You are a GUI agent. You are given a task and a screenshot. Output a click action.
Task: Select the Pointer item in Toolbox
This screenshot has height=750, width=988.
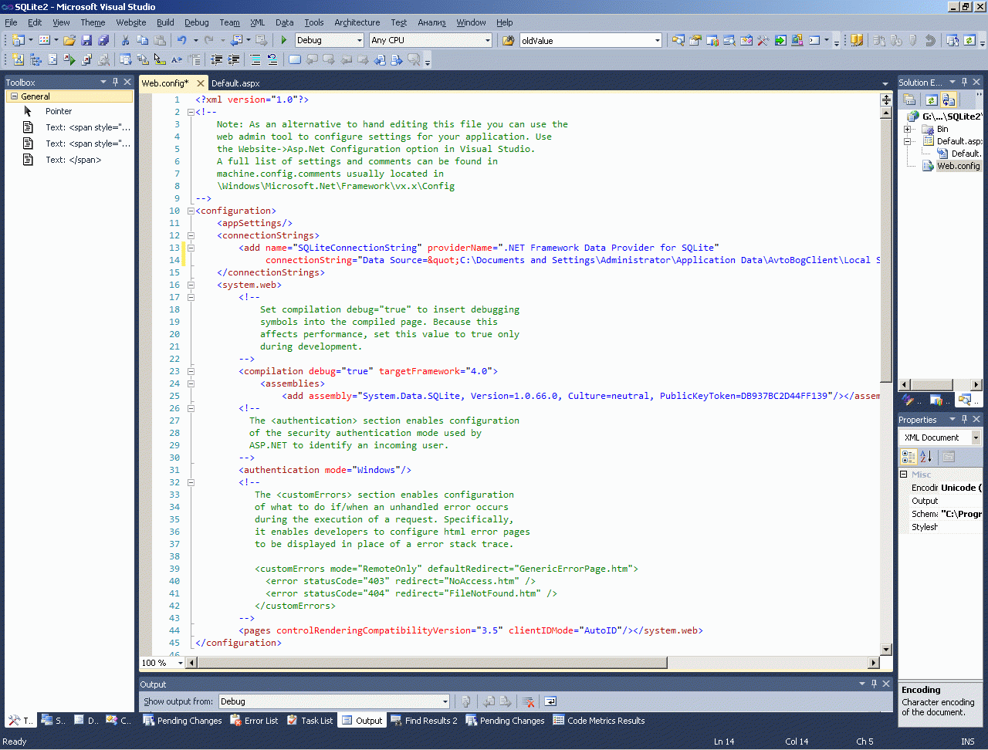[x=69, y=111]
